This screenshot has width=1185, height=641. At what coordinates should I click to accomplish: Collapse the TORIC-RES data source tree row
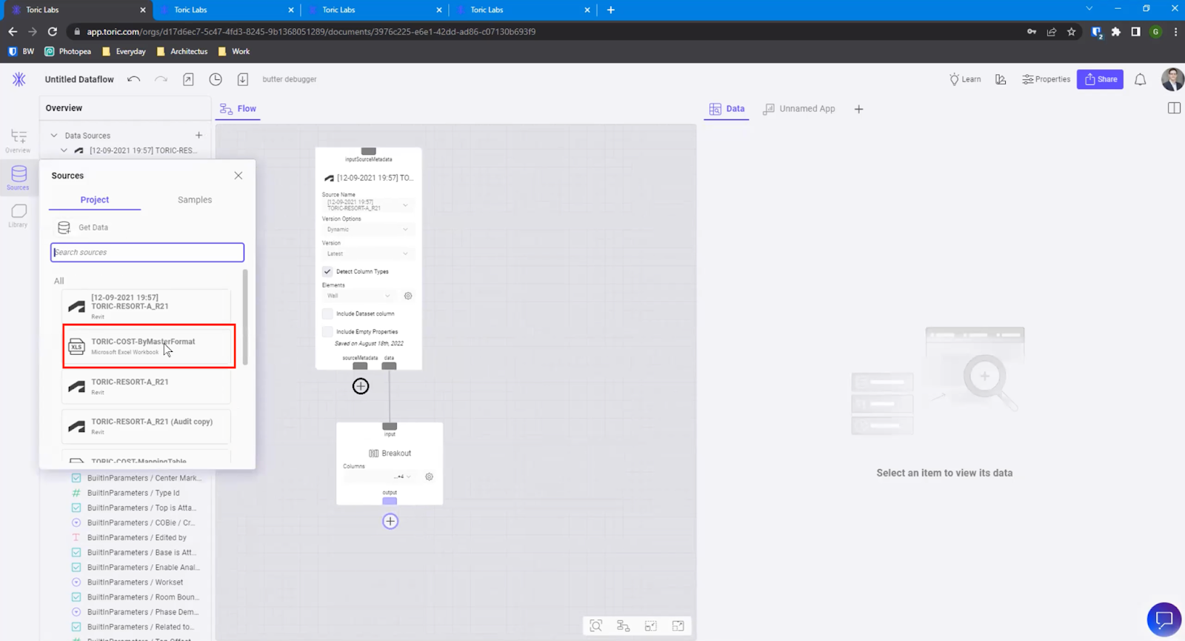(x=64, y=150)
